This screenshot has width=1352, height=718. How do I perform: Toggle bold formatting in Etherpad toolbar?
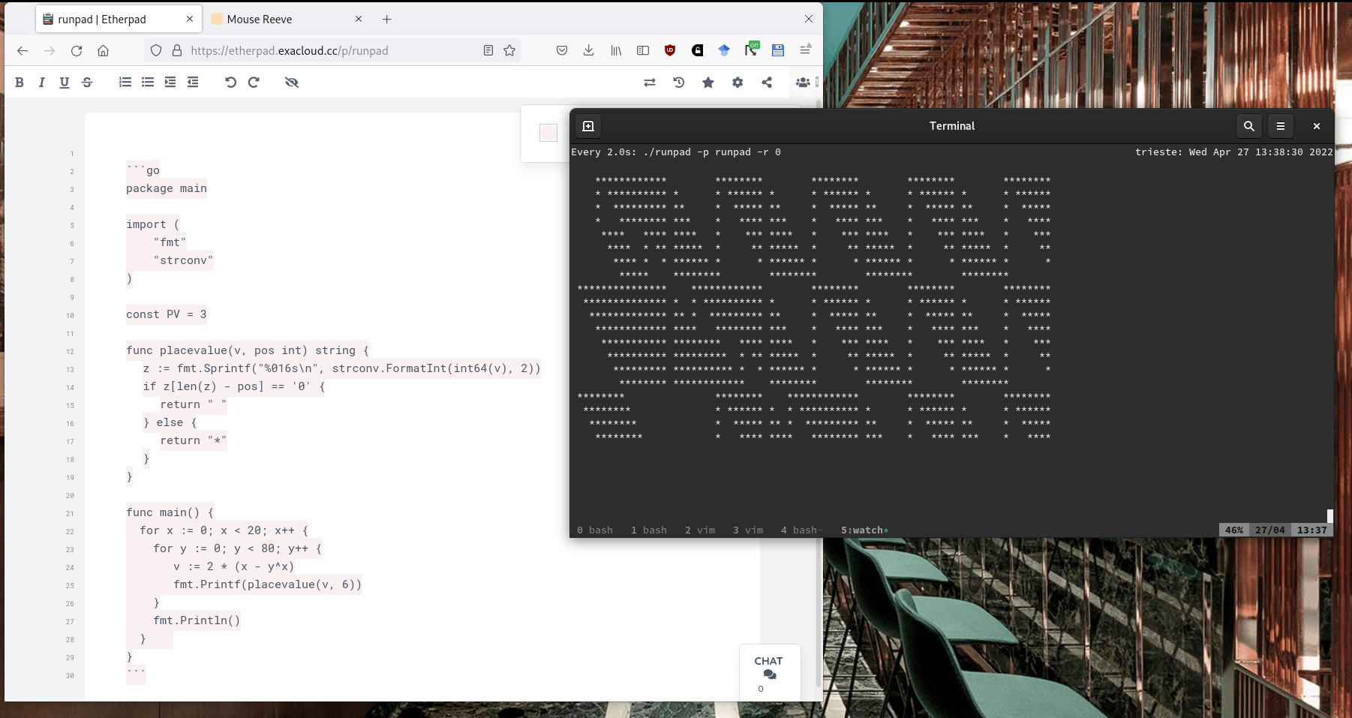tap(20, 83)
